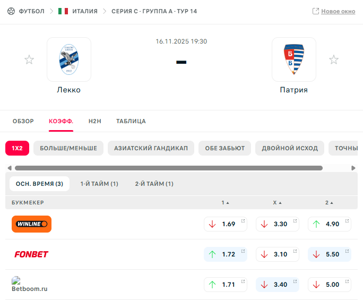Favorite the Лекко team with star
The width and height of the screenshot is (363, 300).
[x=29, y=60]
